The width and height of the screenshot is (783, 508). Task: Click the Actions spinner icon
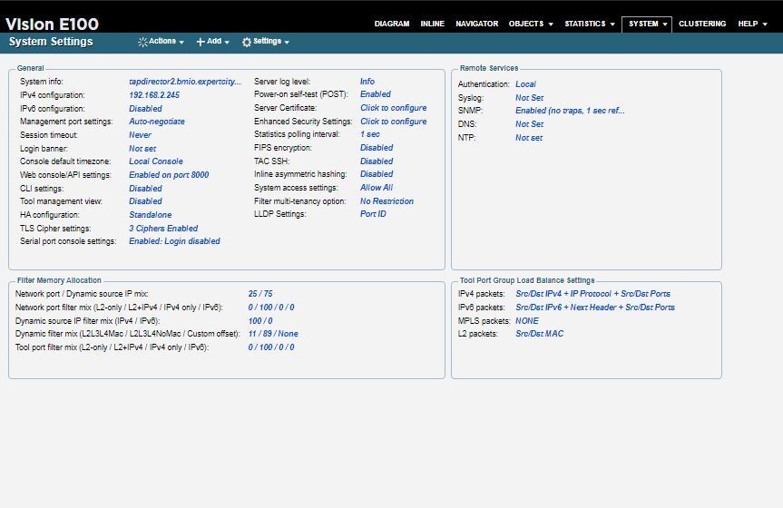click(x=142, y=42)
